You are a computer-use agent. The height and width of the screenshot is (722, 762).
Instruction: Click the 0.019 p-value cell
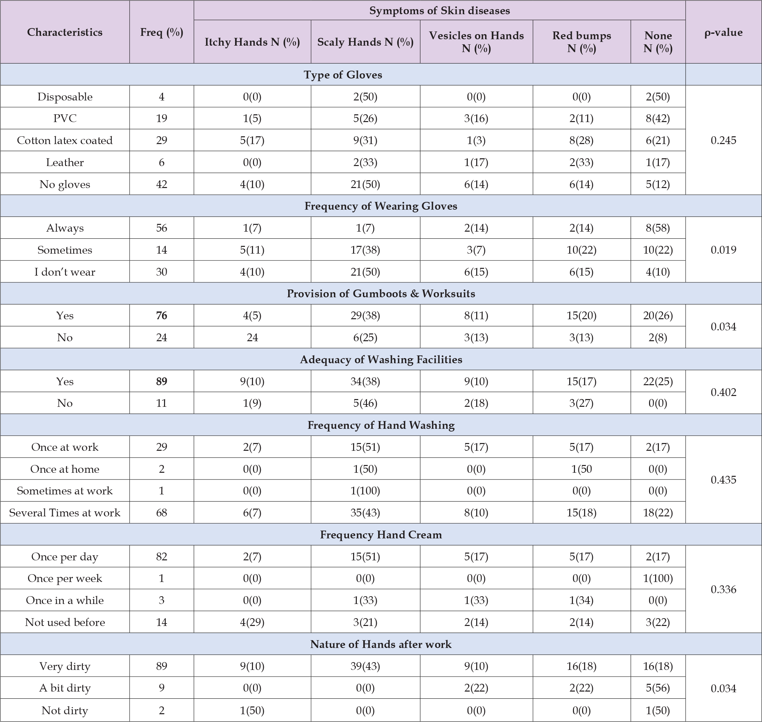pyautogui.click(x=723, y=250)
